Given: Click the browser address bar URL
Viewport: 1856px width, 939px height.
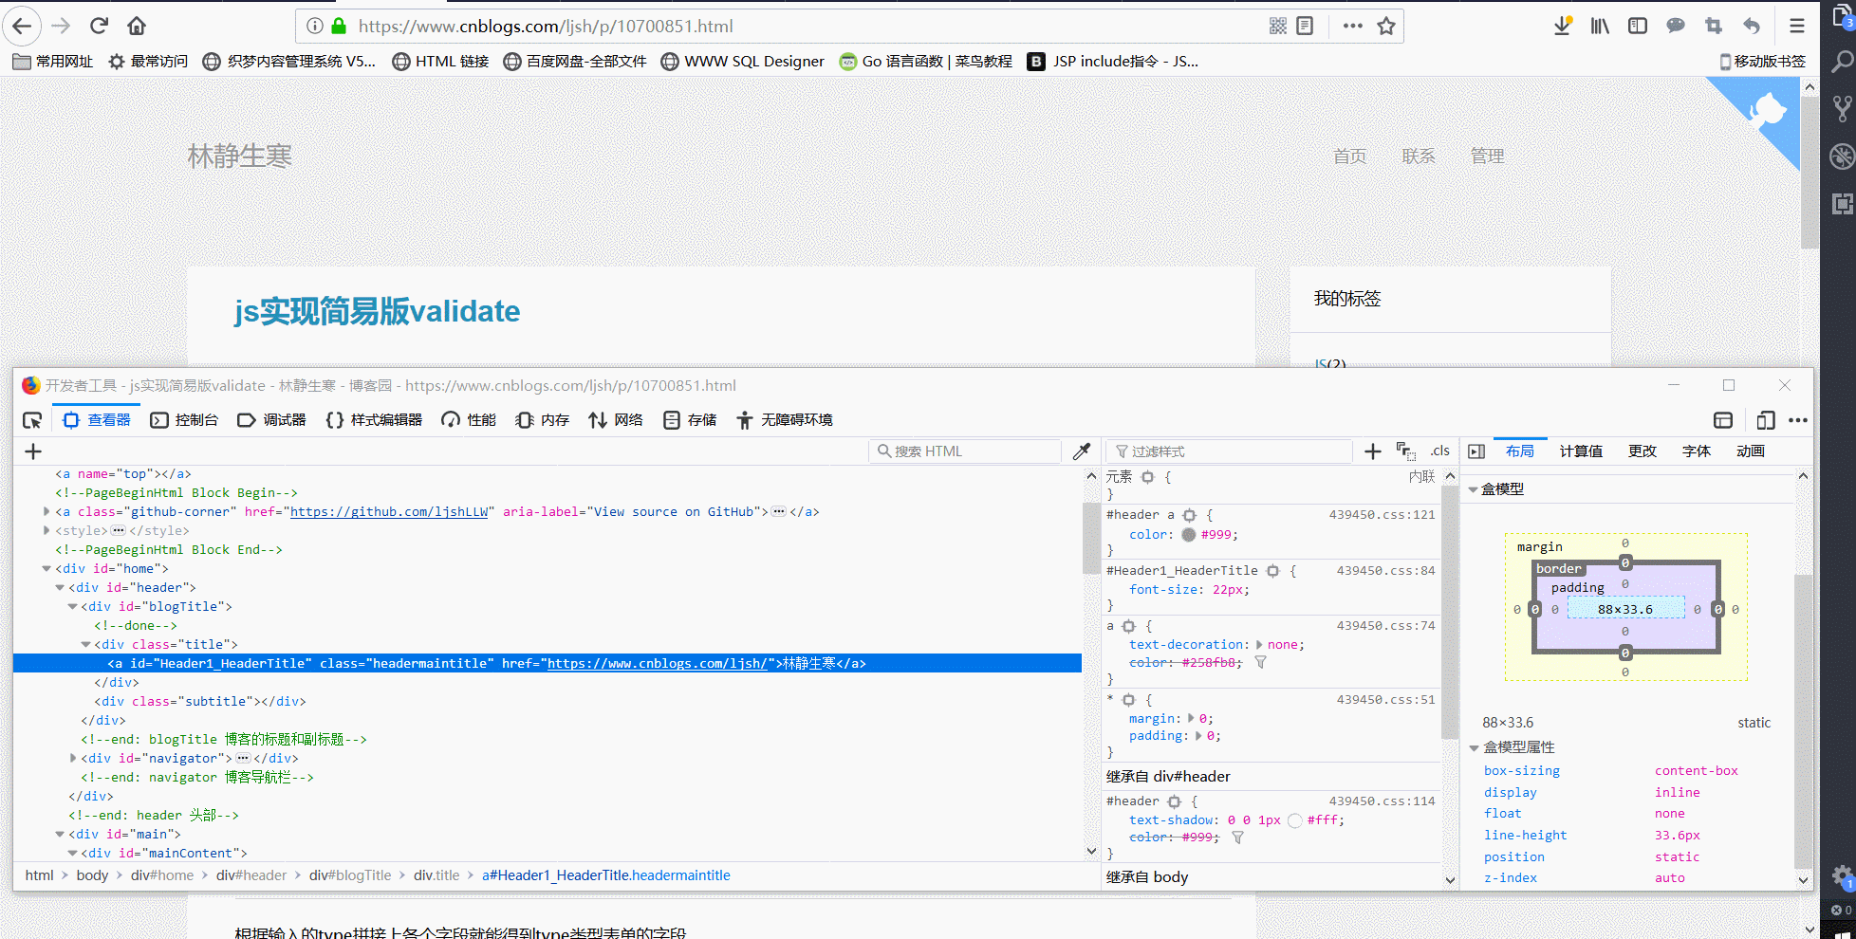Looking at the screenshot, I should click(x=546, y=27).
